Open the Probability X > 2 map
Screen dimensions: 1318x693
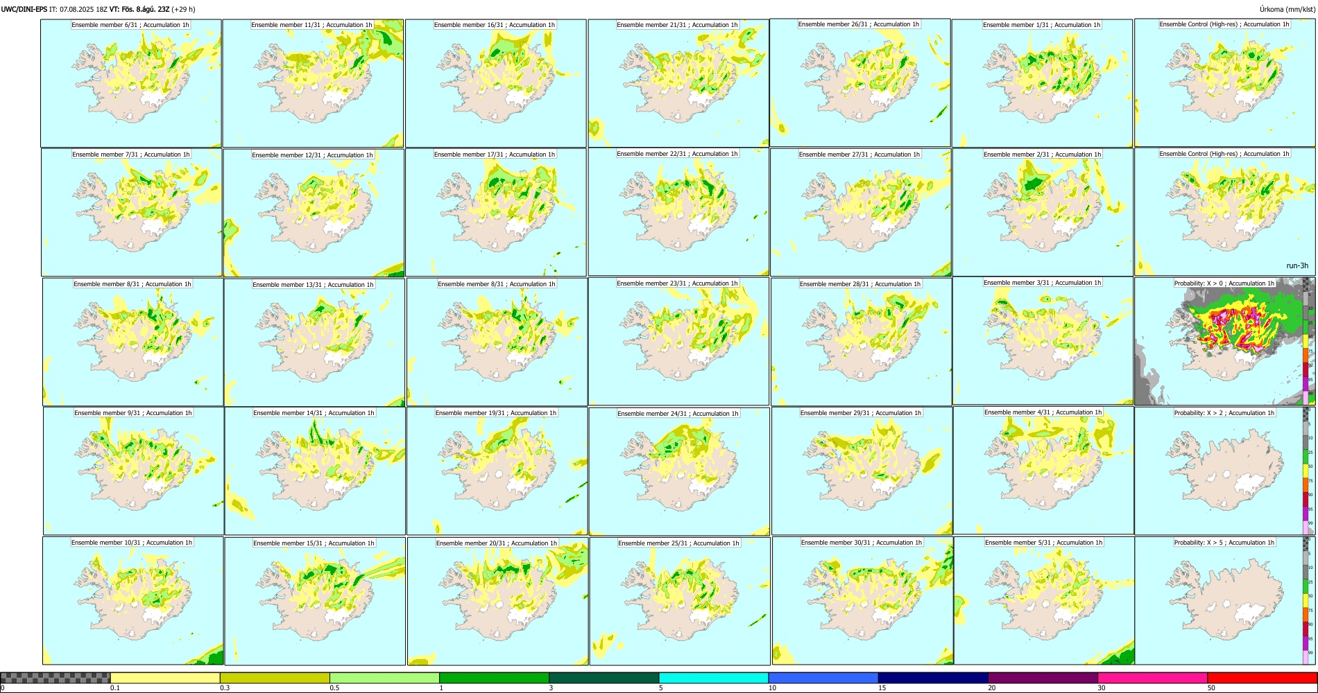[x=1225, y=471]
